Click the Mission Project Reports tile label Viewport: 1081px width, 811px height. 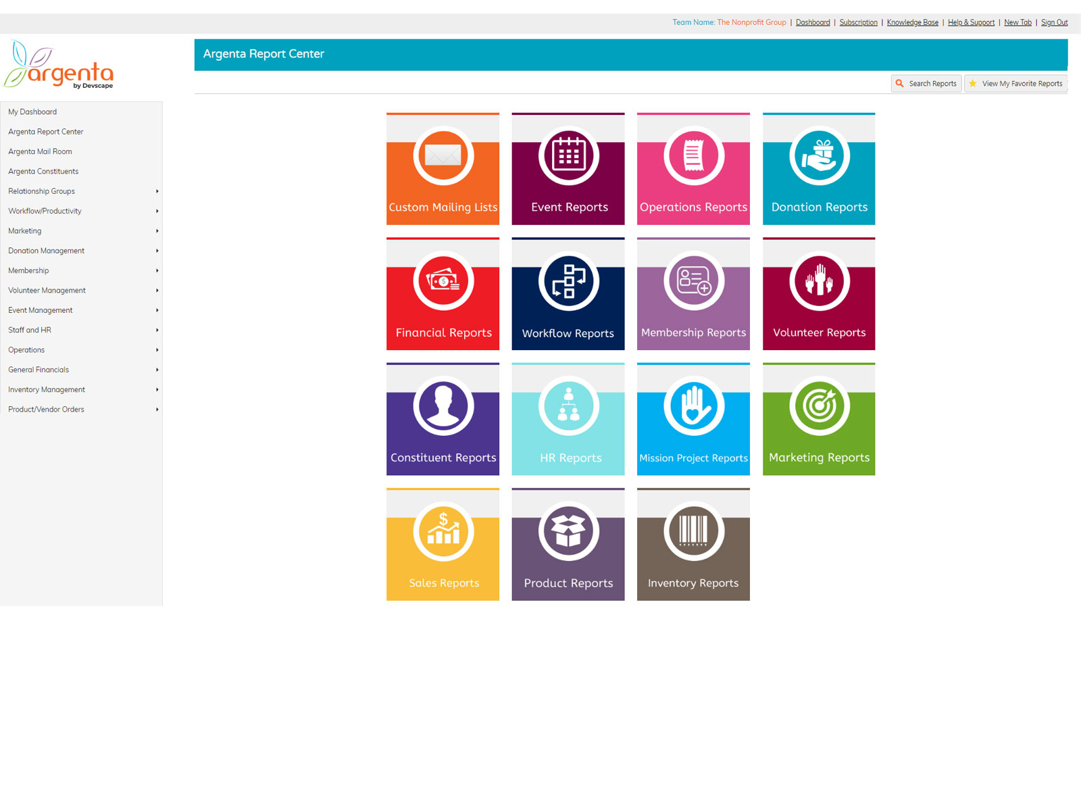(x=694, y=458)
